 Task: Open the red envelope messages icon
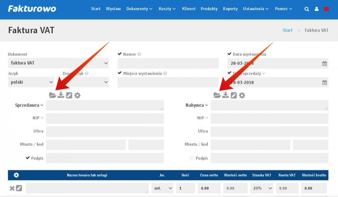pyautogui.click(x=327, y=9)
